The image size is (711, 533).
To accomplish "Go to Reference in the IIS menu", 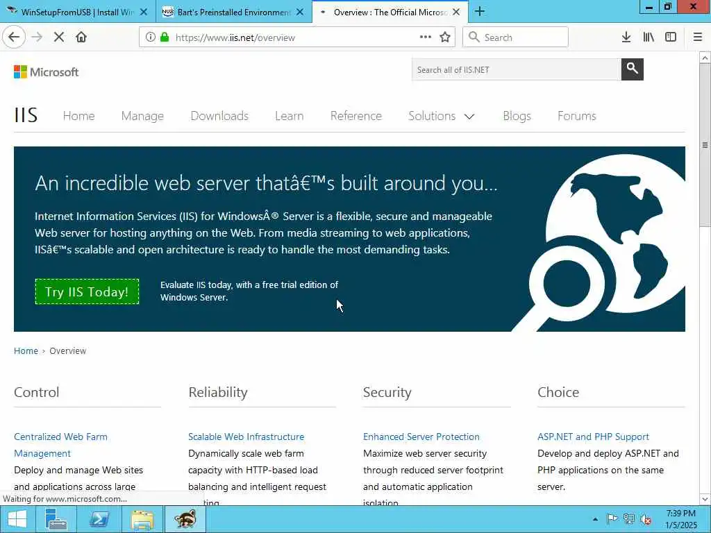I will [356, 116].
